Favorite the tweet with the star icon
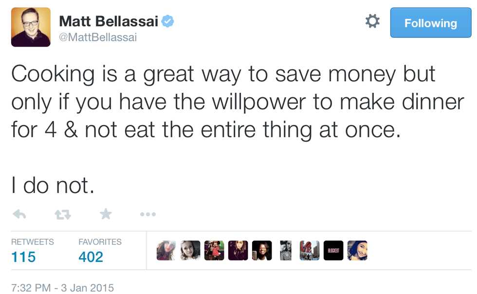 pos(105,214)
